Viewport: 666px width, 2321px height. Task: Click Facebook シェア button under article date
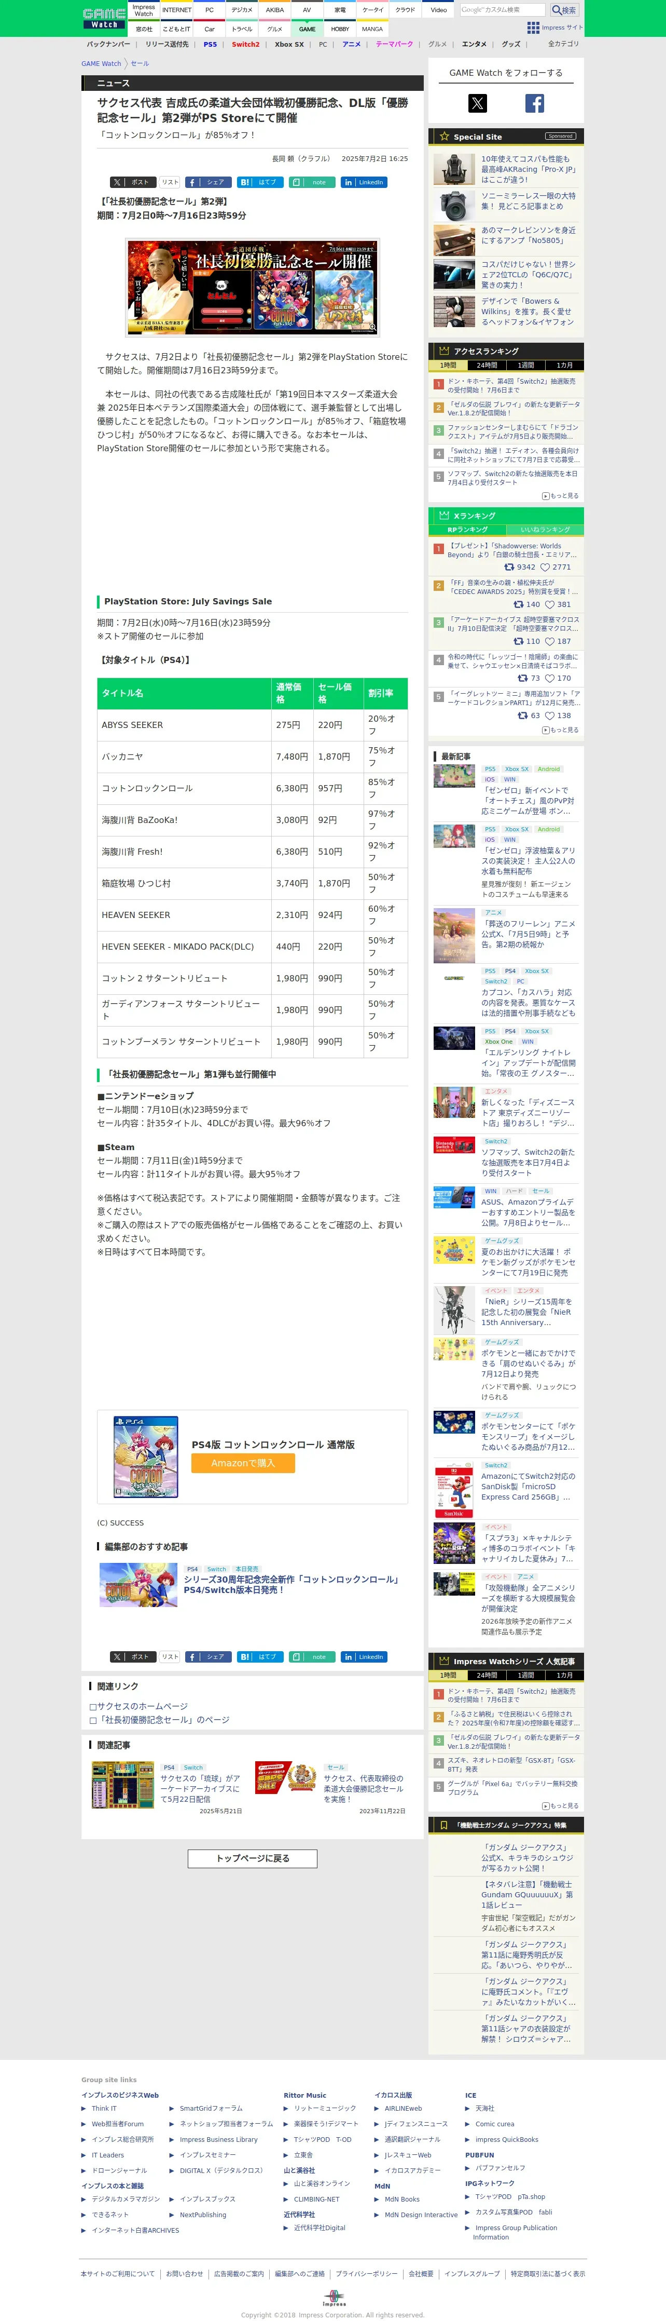click(208, 182)
